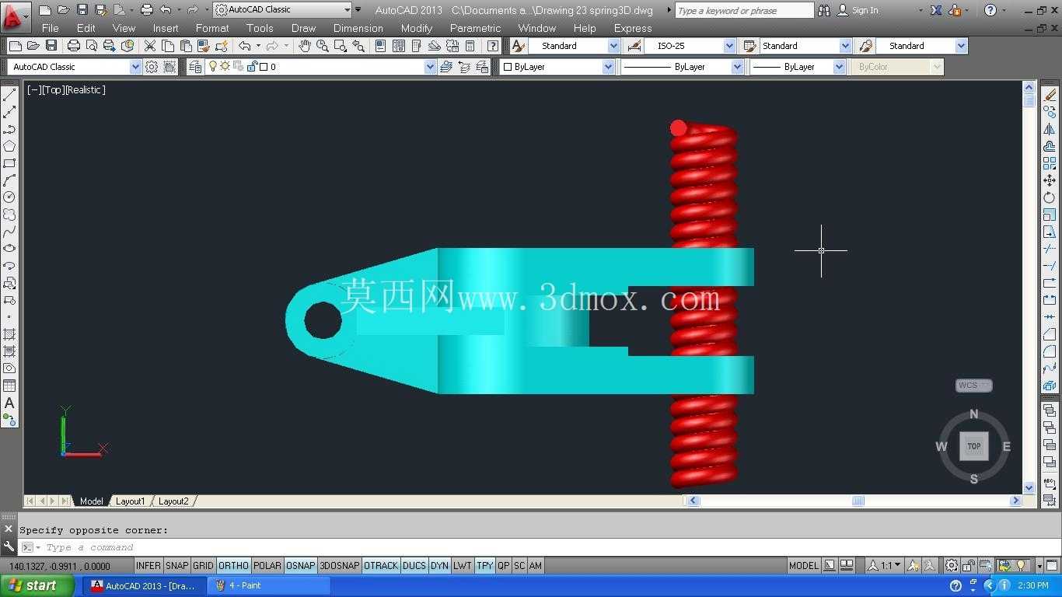Click the keyword search input box

coord(744,10)
